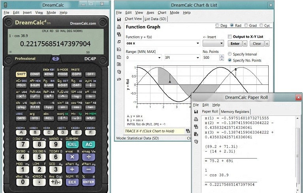This screenshot has width=303, height=193.
Task: Click the Clear button in Function Graph
Action: coord(257,44)
